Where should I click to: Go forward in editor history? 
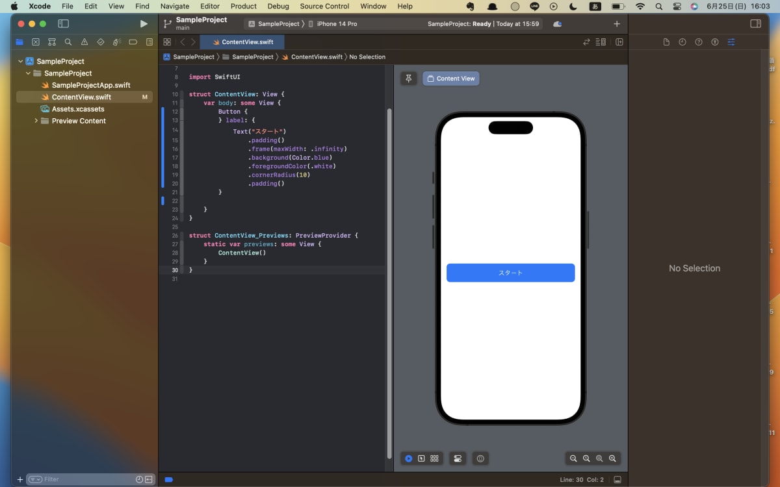tap(193, 42)
